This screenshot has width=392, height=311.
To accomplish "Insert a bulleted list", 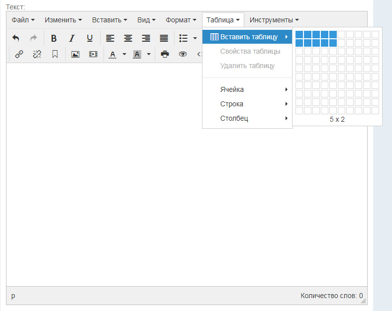I will (183, 38).
